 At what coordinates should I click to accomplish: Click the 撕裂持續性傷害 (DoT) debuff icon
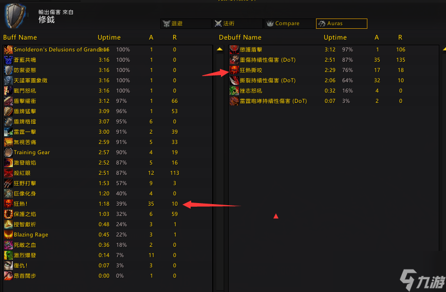234,81
